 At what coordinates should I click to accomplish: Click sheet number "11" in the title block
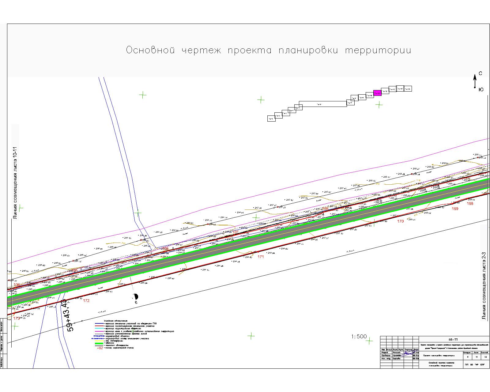point(476,357)
